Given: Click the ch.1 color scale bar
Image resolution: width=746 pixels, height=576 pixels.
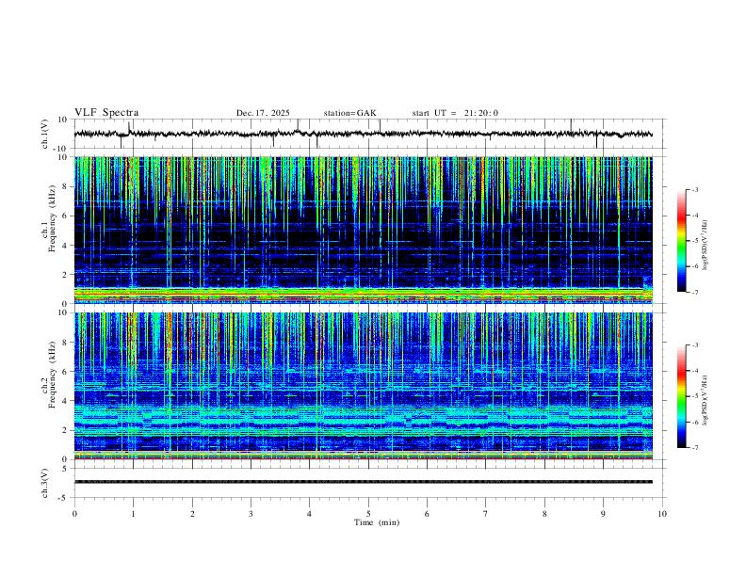Looking at the screenshot, I should pyautogui.click(x=681, y=241).
